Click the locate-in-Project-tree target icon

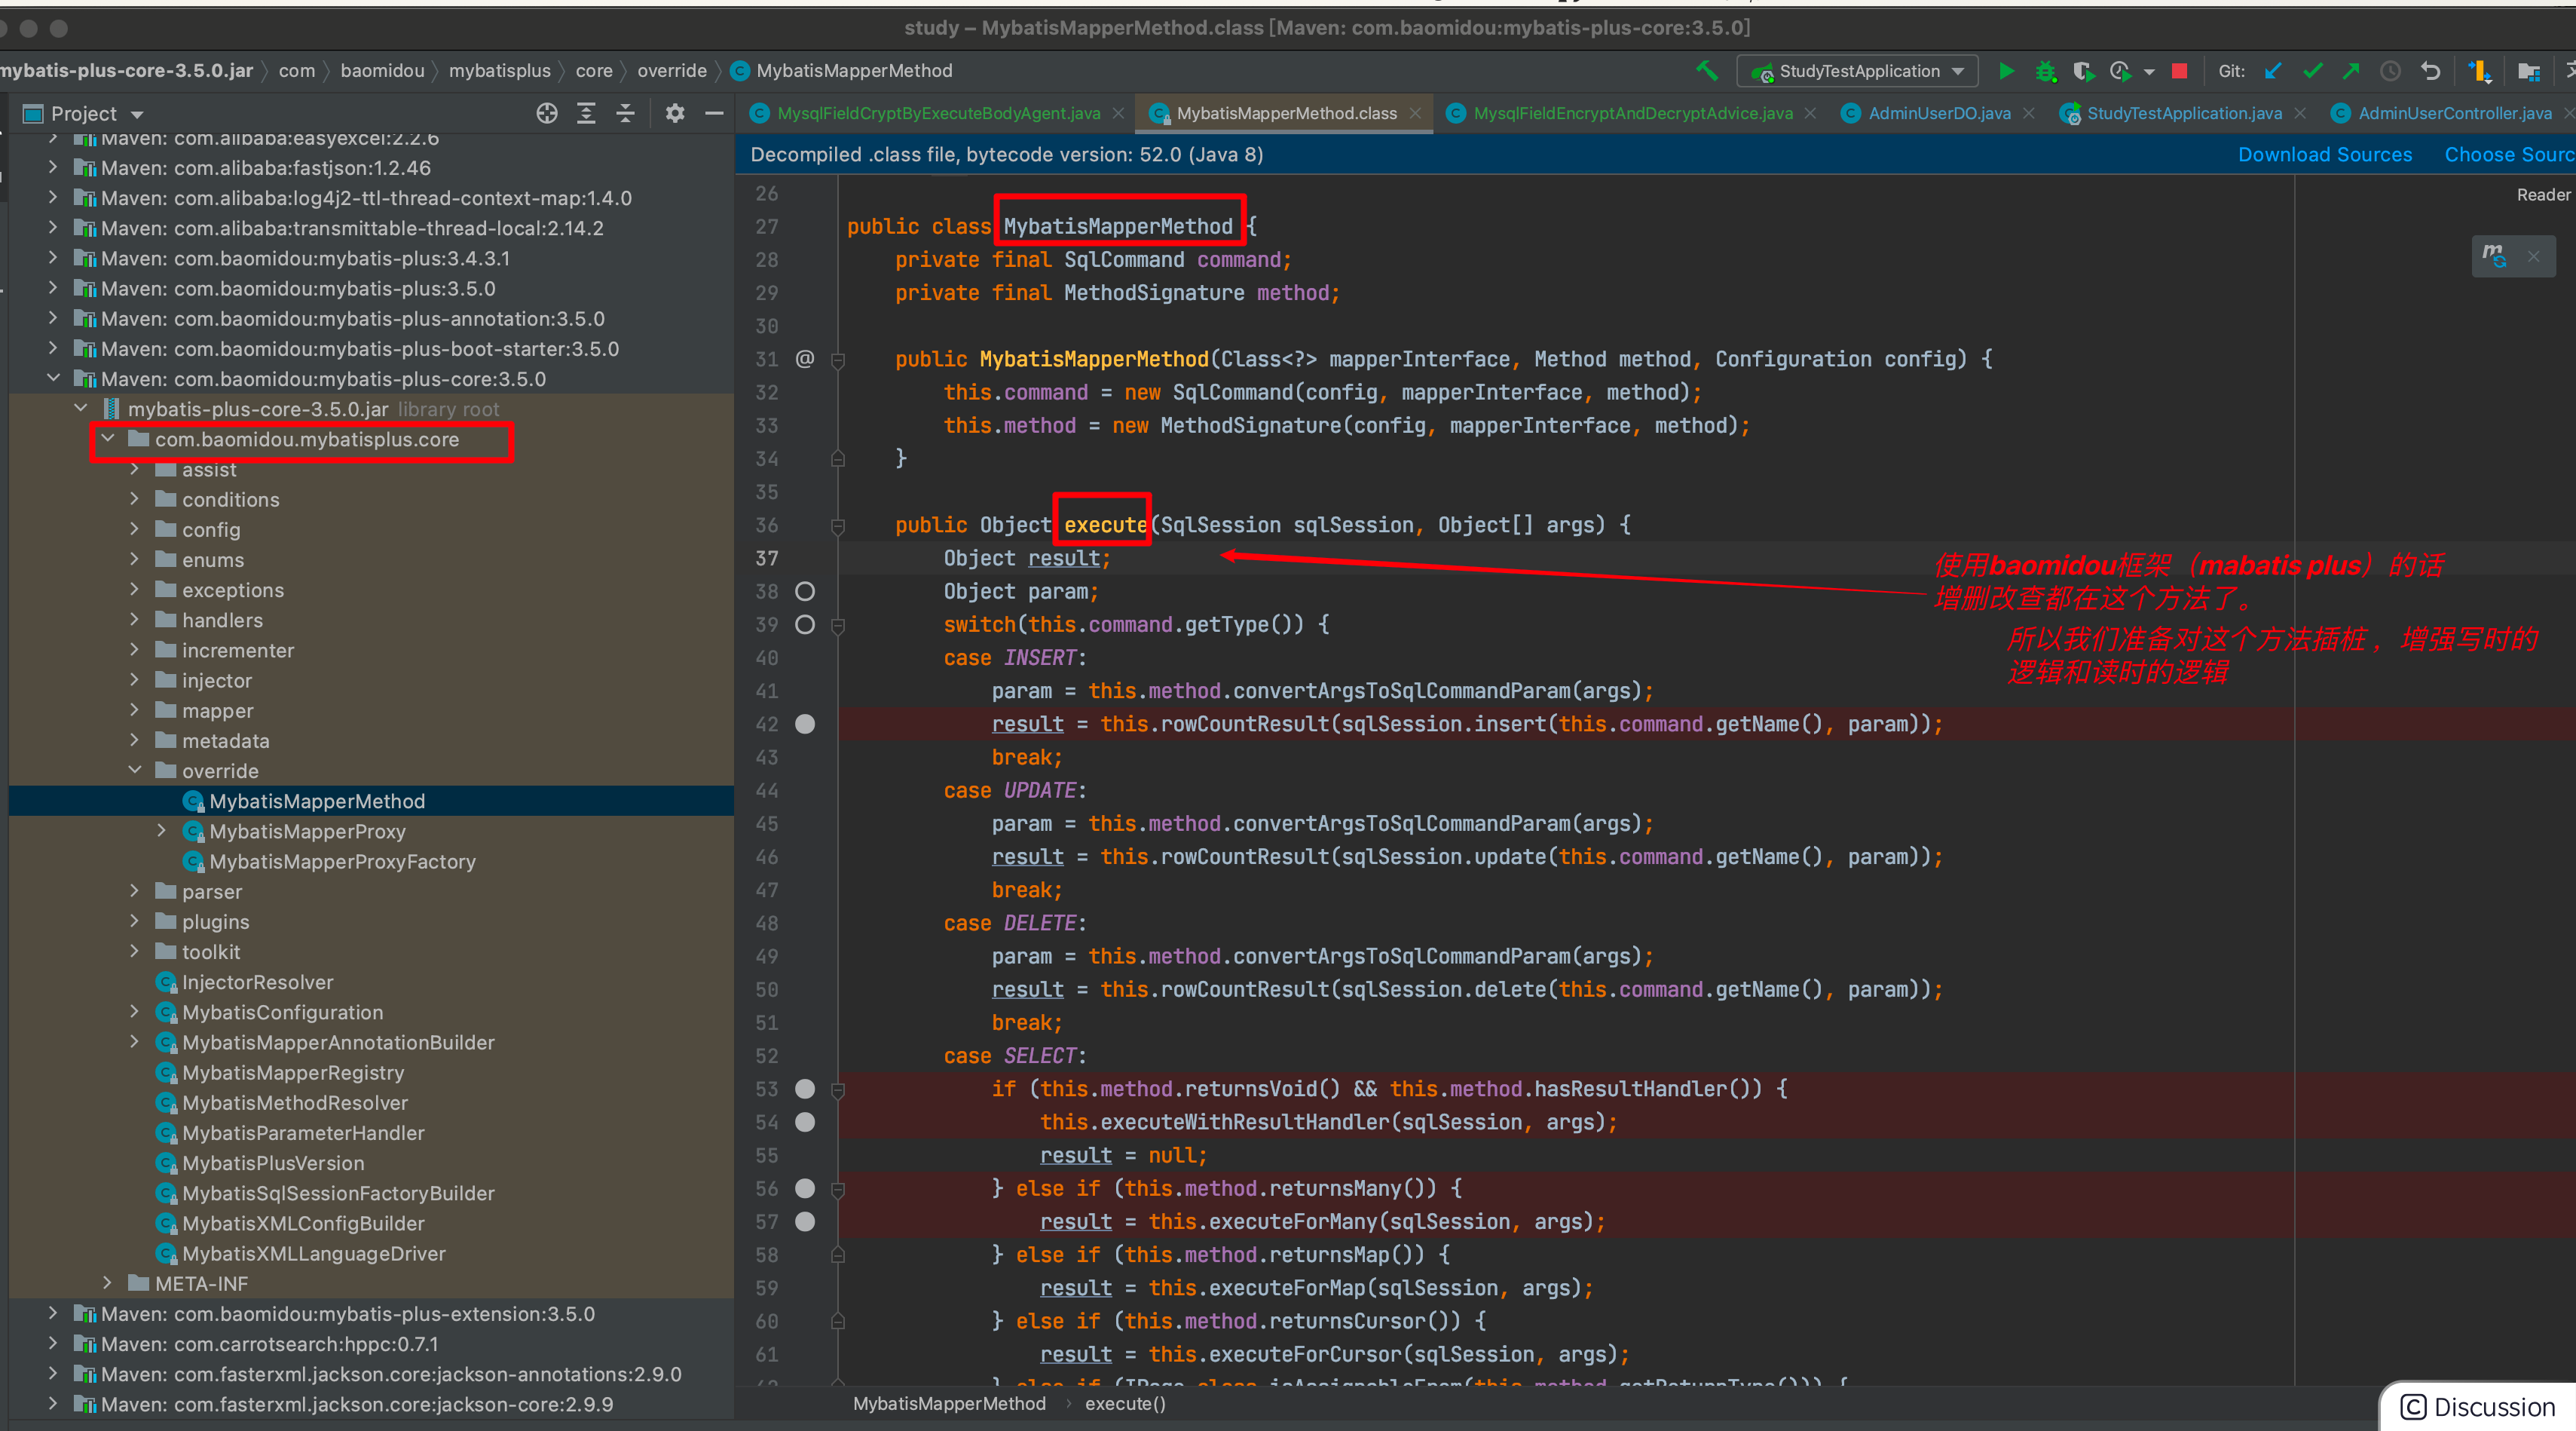tap(546, 113)
